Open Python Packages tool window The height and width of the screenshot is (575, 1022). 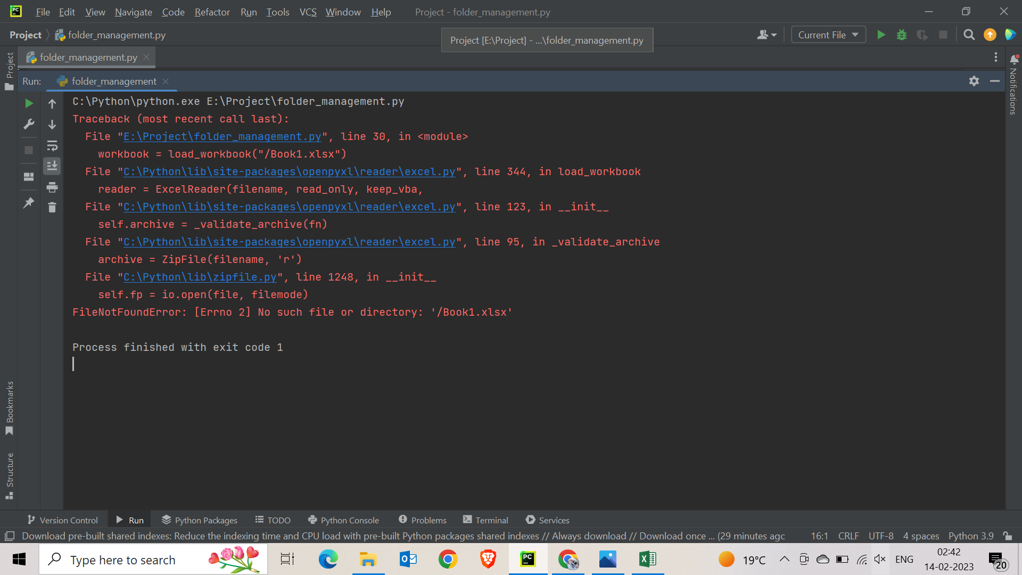[x=200, y=520]
